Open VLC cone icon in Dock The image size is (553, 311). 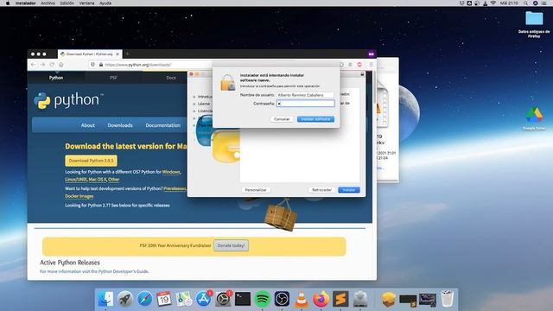(x=302, y=299)
